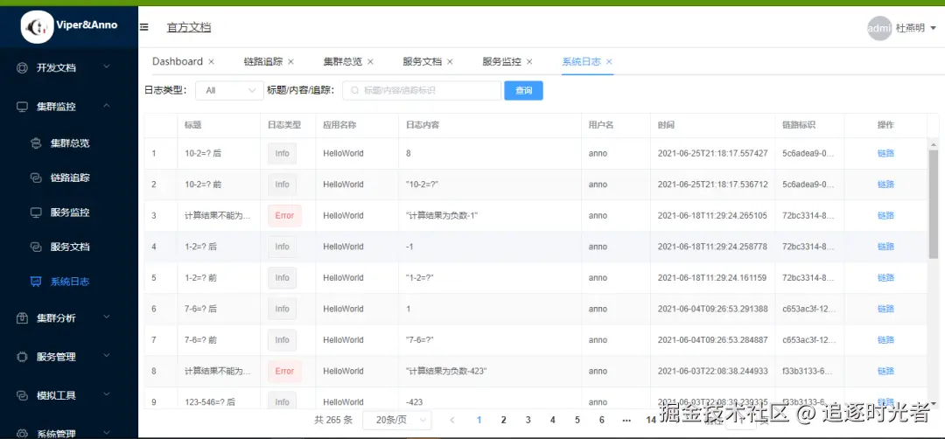Select 系统日志 in the sidebar
Viewport: 945px width, 439px height.
[69, 282]
